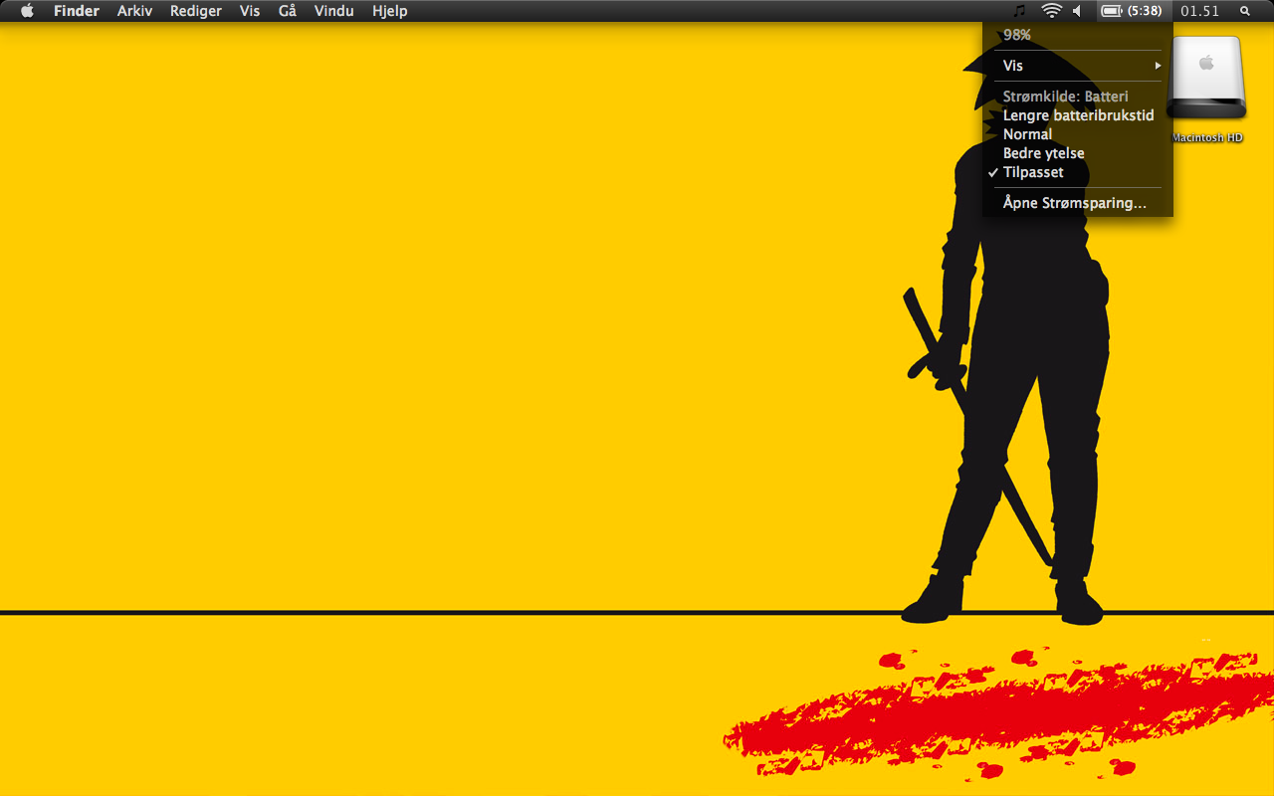Select Normal power mode
Image resolution: width=1274 pixels, height=796 pixels.
tap(1078, 134)
